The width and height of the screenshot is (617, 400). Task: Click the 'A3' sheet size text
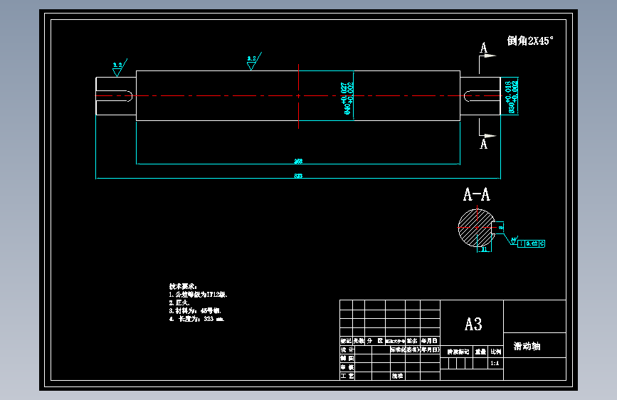(x=473, y=324)
